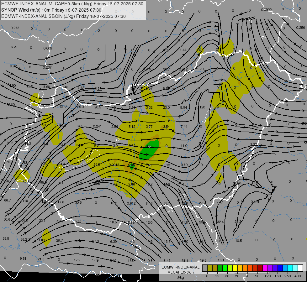Click the map value '118'
Viewport: 307px width, 282px height.
(x=25, y=201)
